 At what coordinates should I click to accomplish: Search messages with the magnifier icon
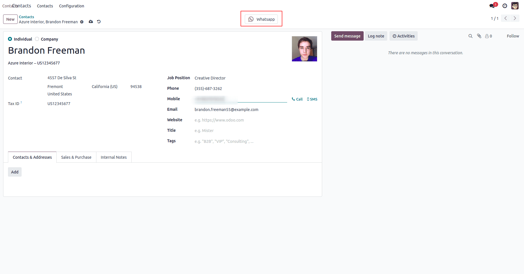471,36
